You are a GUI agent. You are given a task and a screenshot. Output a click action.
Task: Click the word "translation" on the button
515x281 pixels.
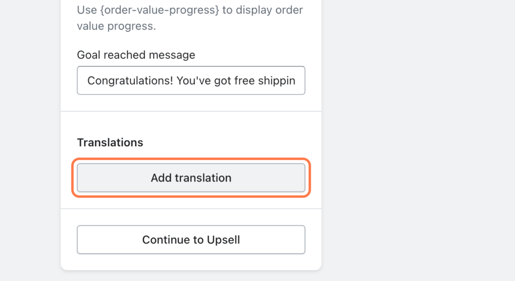tap(203, 178)
